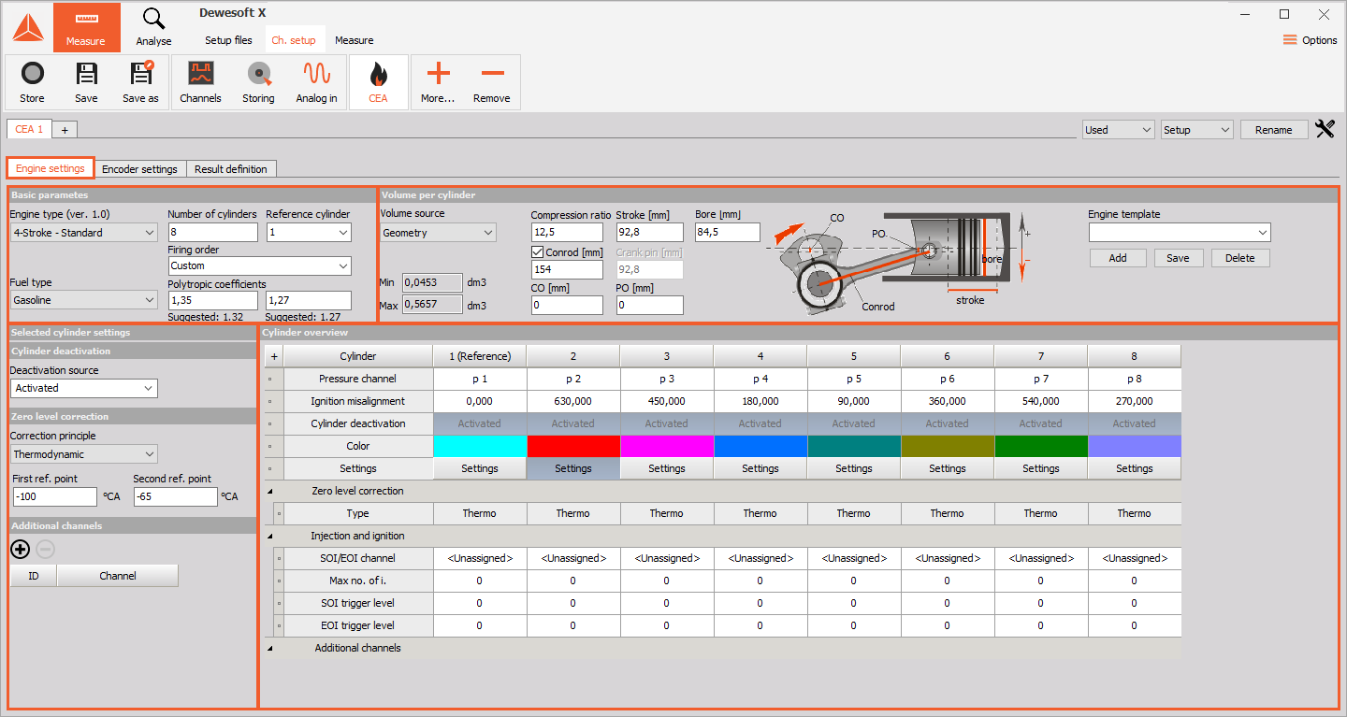Select the Save as icon
Image resolution: width=1347 pixels, height=717 pixels.
point(139,82)
